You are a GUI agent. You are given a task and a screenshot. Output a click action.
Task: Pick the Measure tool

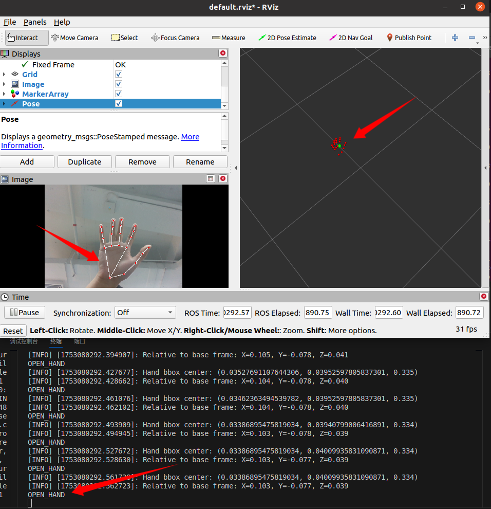click(229, 38)
